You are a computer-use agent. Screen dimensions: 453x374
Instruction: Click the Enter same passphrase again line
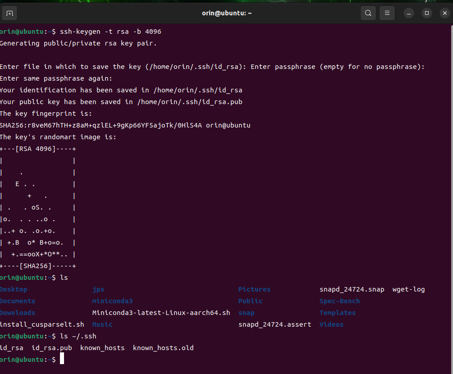(x=56, y=78)
